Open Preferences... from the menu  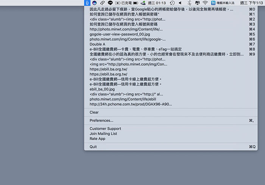coord(171,121)
